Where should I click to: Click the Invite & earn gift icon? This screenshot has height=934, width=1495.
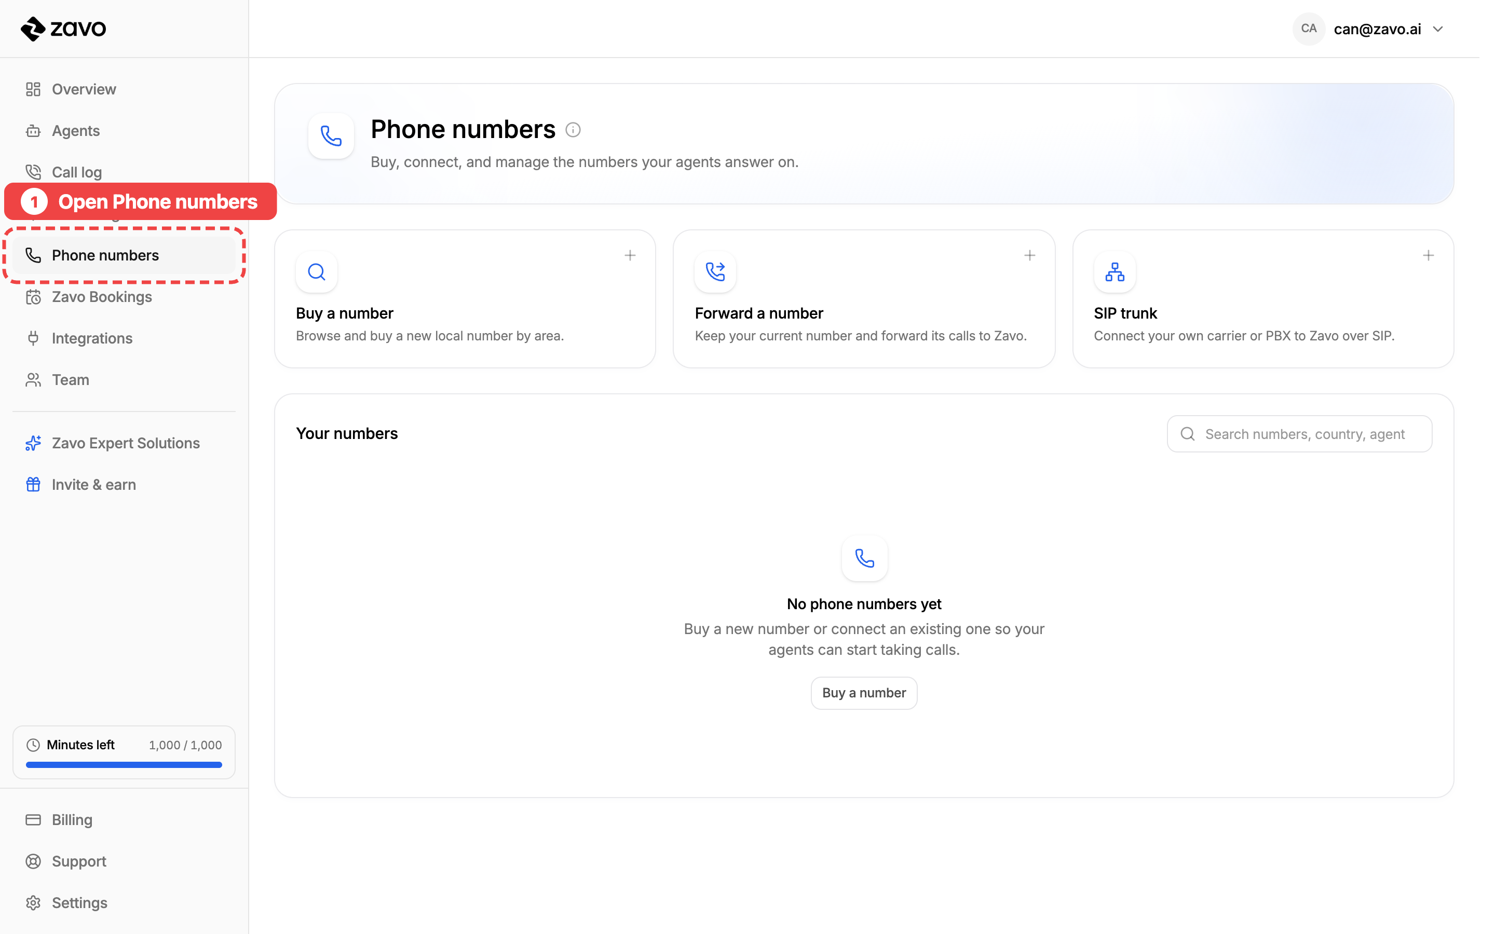pos(33,484)
